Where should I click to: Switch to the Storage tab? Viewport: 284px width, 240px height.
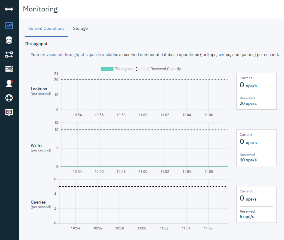(x=80, y=28)
